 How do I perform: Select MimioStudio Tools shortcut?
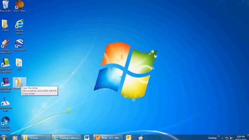tap(5, 105)
